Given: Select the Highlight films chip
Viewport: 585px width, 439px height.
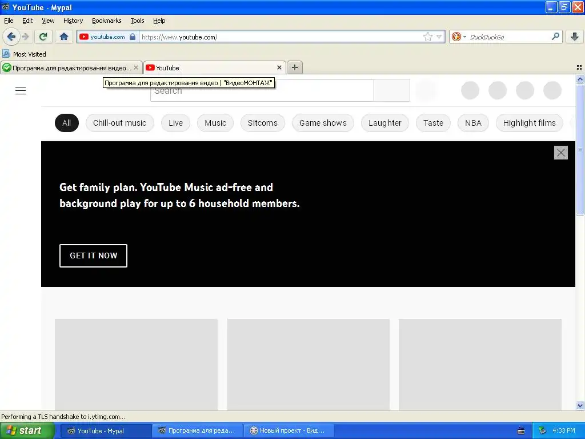Looking at the screenshot, I should point(530,123).
